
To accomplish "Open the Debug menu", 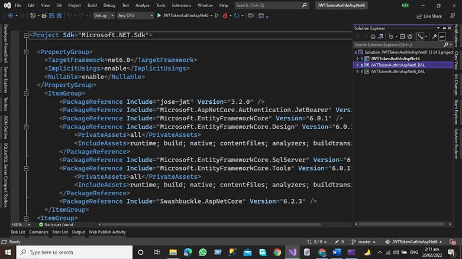I will pos(109,5).
